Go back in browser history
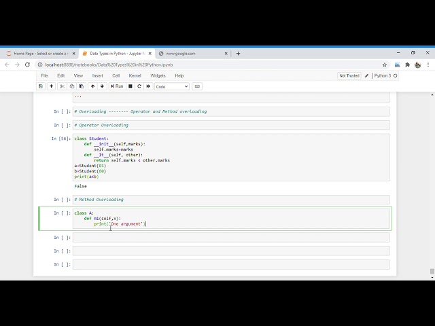Screen dimensions: 435x326 click(7, 65)
